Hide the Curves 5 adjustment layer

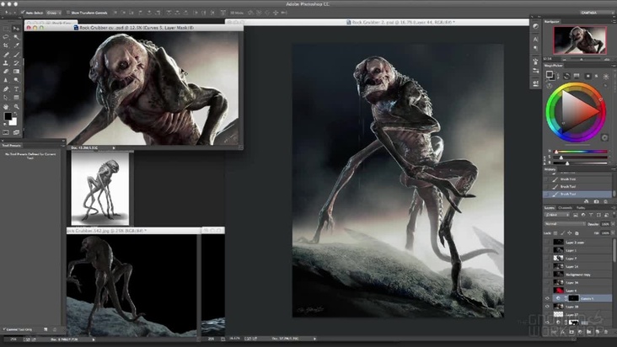(x=547, y=298)
